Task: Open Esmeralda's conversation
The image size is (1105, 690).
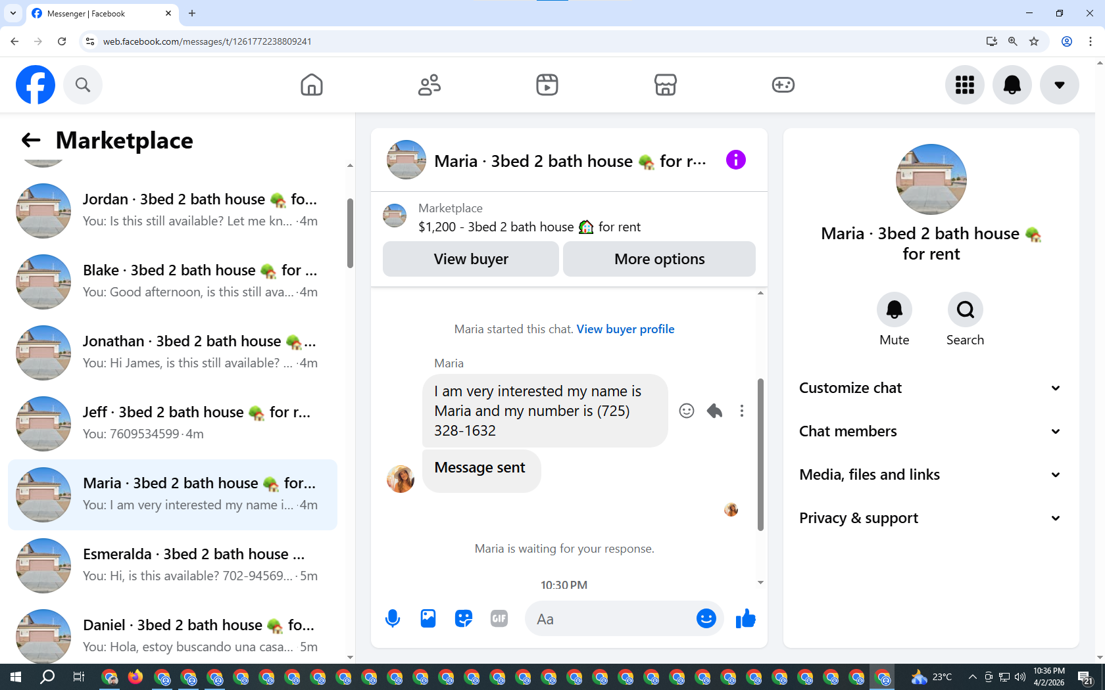Action: (x=172, y=566)
